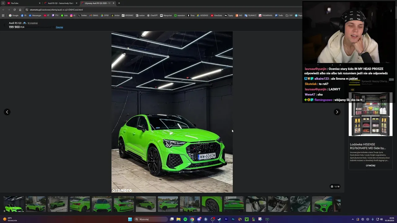Open the exaroton bookmark
Image resolution: width=397 pixels, height=223 pixels.
click(180, 15)
